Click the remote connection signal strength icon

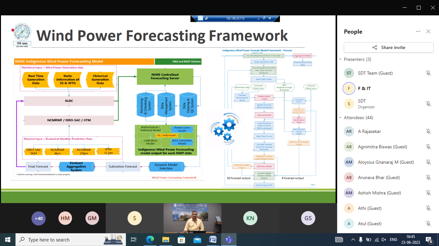pyautogui.click(x=206, y=19)
